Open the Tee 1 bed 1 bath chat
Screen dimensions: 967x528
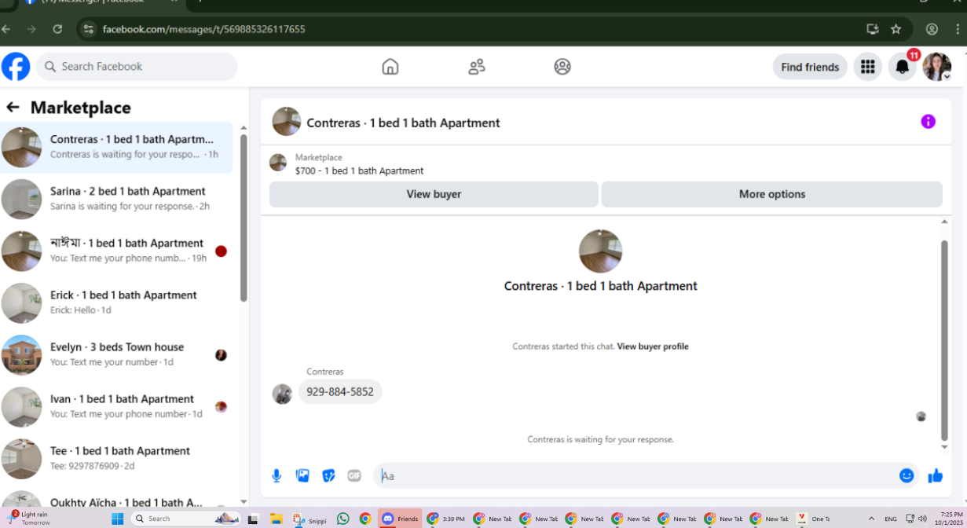pos(116,458)
